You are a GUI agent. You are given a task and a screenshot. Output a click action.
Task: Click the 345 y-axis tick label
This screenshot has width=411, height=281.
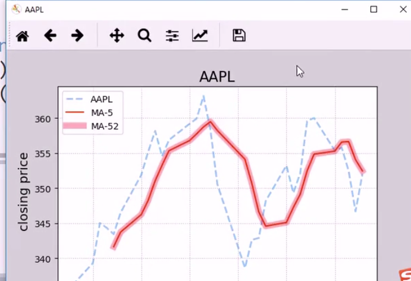coord(43,224)
